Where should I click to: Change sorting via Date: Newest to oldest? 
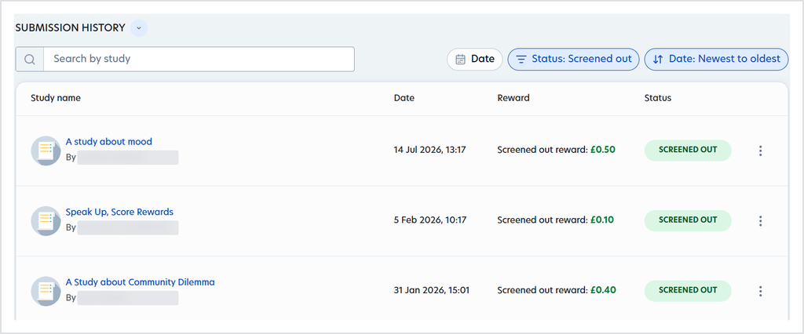[716, 59]
